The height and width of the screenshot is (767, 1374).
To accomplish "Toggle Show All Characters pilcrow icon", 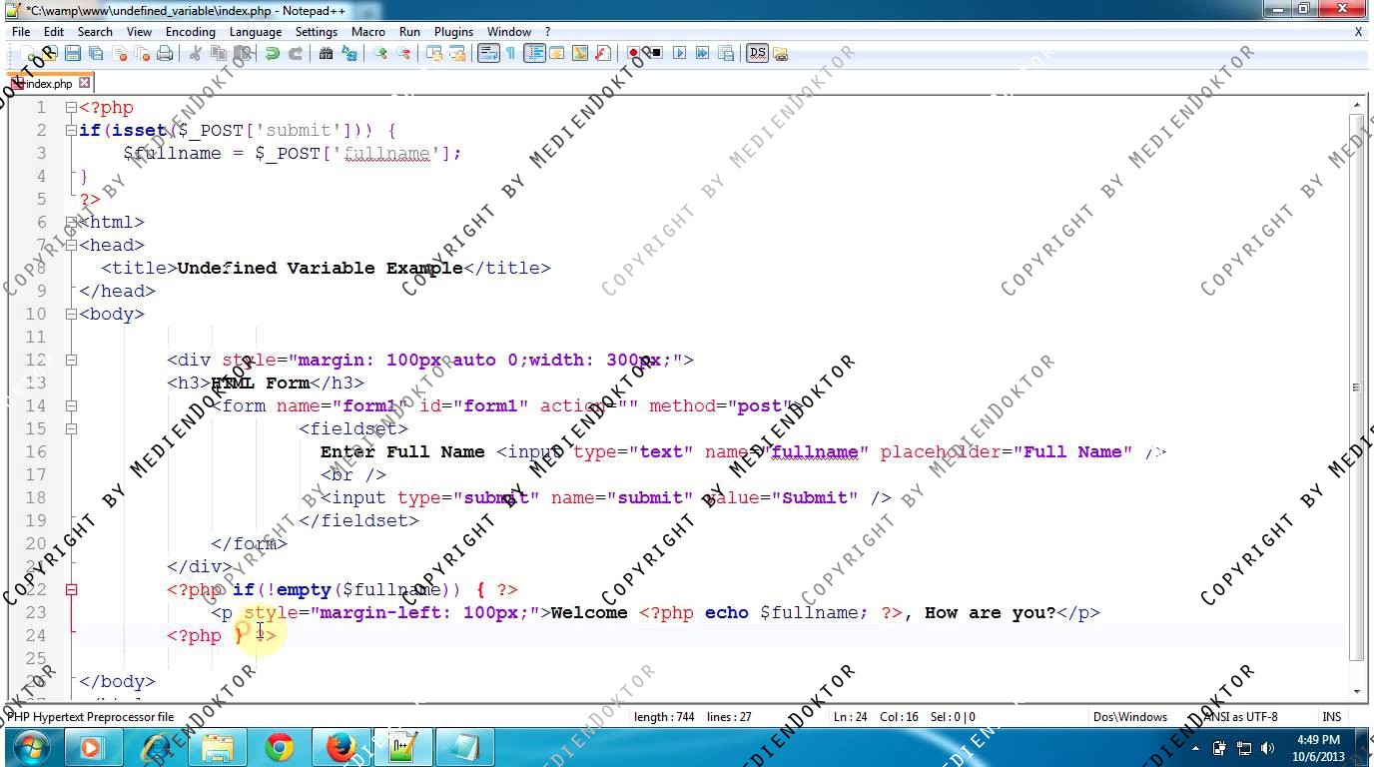I will (x=510, y=54).
